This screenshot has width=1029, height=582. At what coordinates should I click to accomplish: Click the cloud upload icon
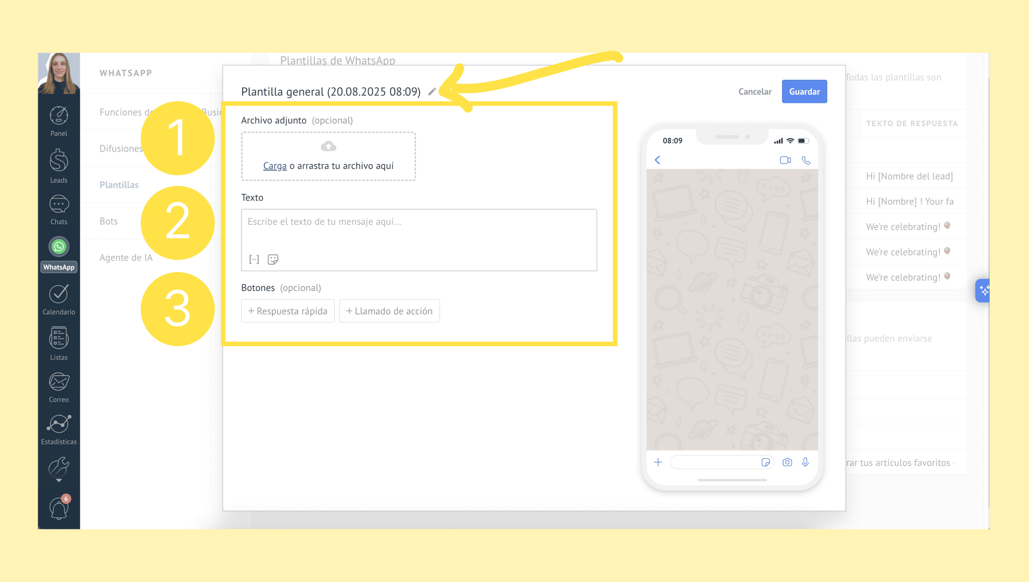tap(328, 147)
